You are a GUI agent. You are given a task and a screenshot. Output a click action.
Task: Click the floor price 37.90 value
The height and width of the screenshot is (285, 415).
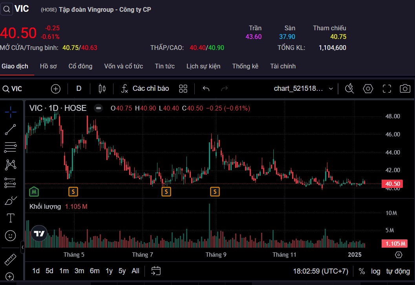pyautogui.click(x=287, y=37)
